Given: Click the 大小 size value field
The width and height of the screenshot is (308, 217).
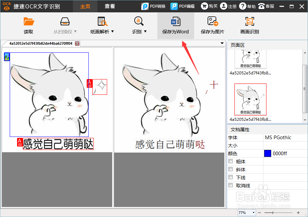Looking at the screenshot, I should 286,146.
